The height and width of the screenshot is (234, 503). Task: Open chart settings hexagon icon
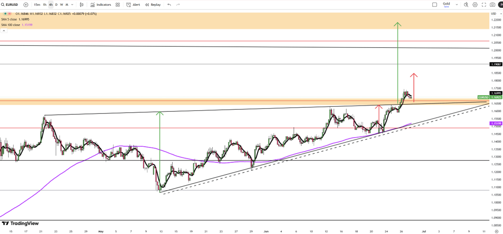[475, 5]
